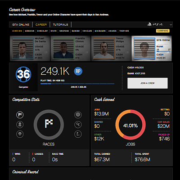Select the skull deathmatch stat icon
Screen dimensions: 180x180
pos(20,125)
